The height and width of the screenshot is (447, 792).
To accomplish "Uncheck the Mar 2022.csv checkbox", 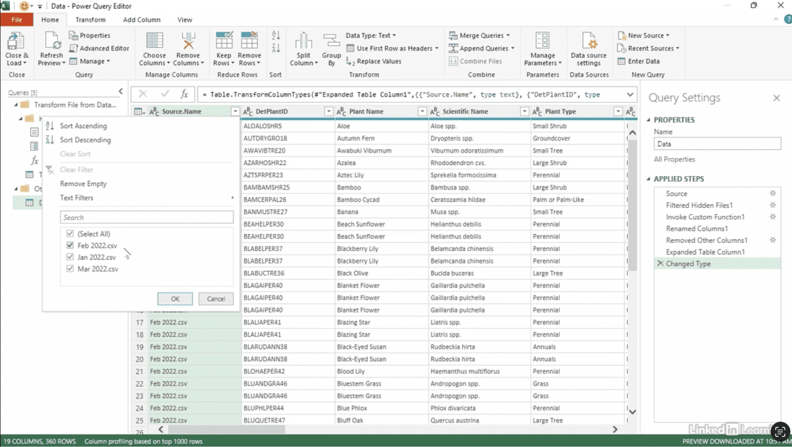I will coord(70,268).
